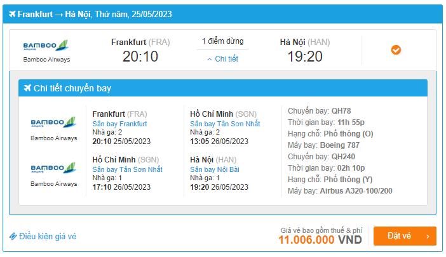Click the Bamboo Airways logo in flight summary
This screenshot has width=446, height=257.
click(46, 46)
